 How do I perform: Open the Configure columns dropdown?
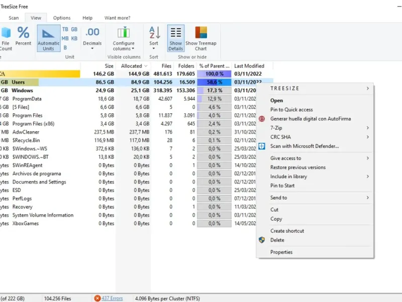click(x=124, y=38)
